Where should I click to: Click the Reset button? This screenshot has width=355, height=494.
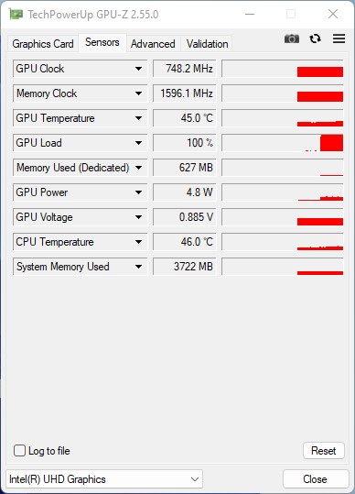(324, 451)
